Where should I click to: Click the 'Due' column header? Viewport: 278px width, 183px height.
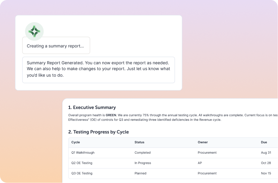264,142
